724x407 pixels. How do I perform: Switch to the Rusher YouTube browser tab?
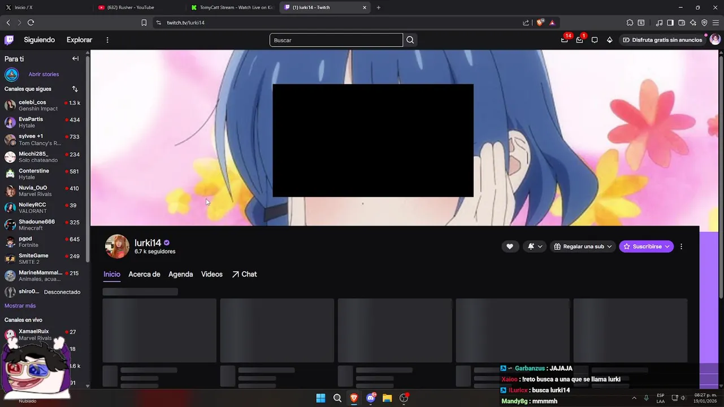(138, 7)
